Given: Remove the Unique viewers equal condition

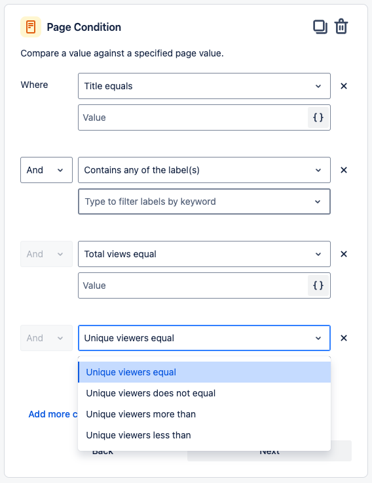Looking at the screenshot, I should click(x=344, y=338).
